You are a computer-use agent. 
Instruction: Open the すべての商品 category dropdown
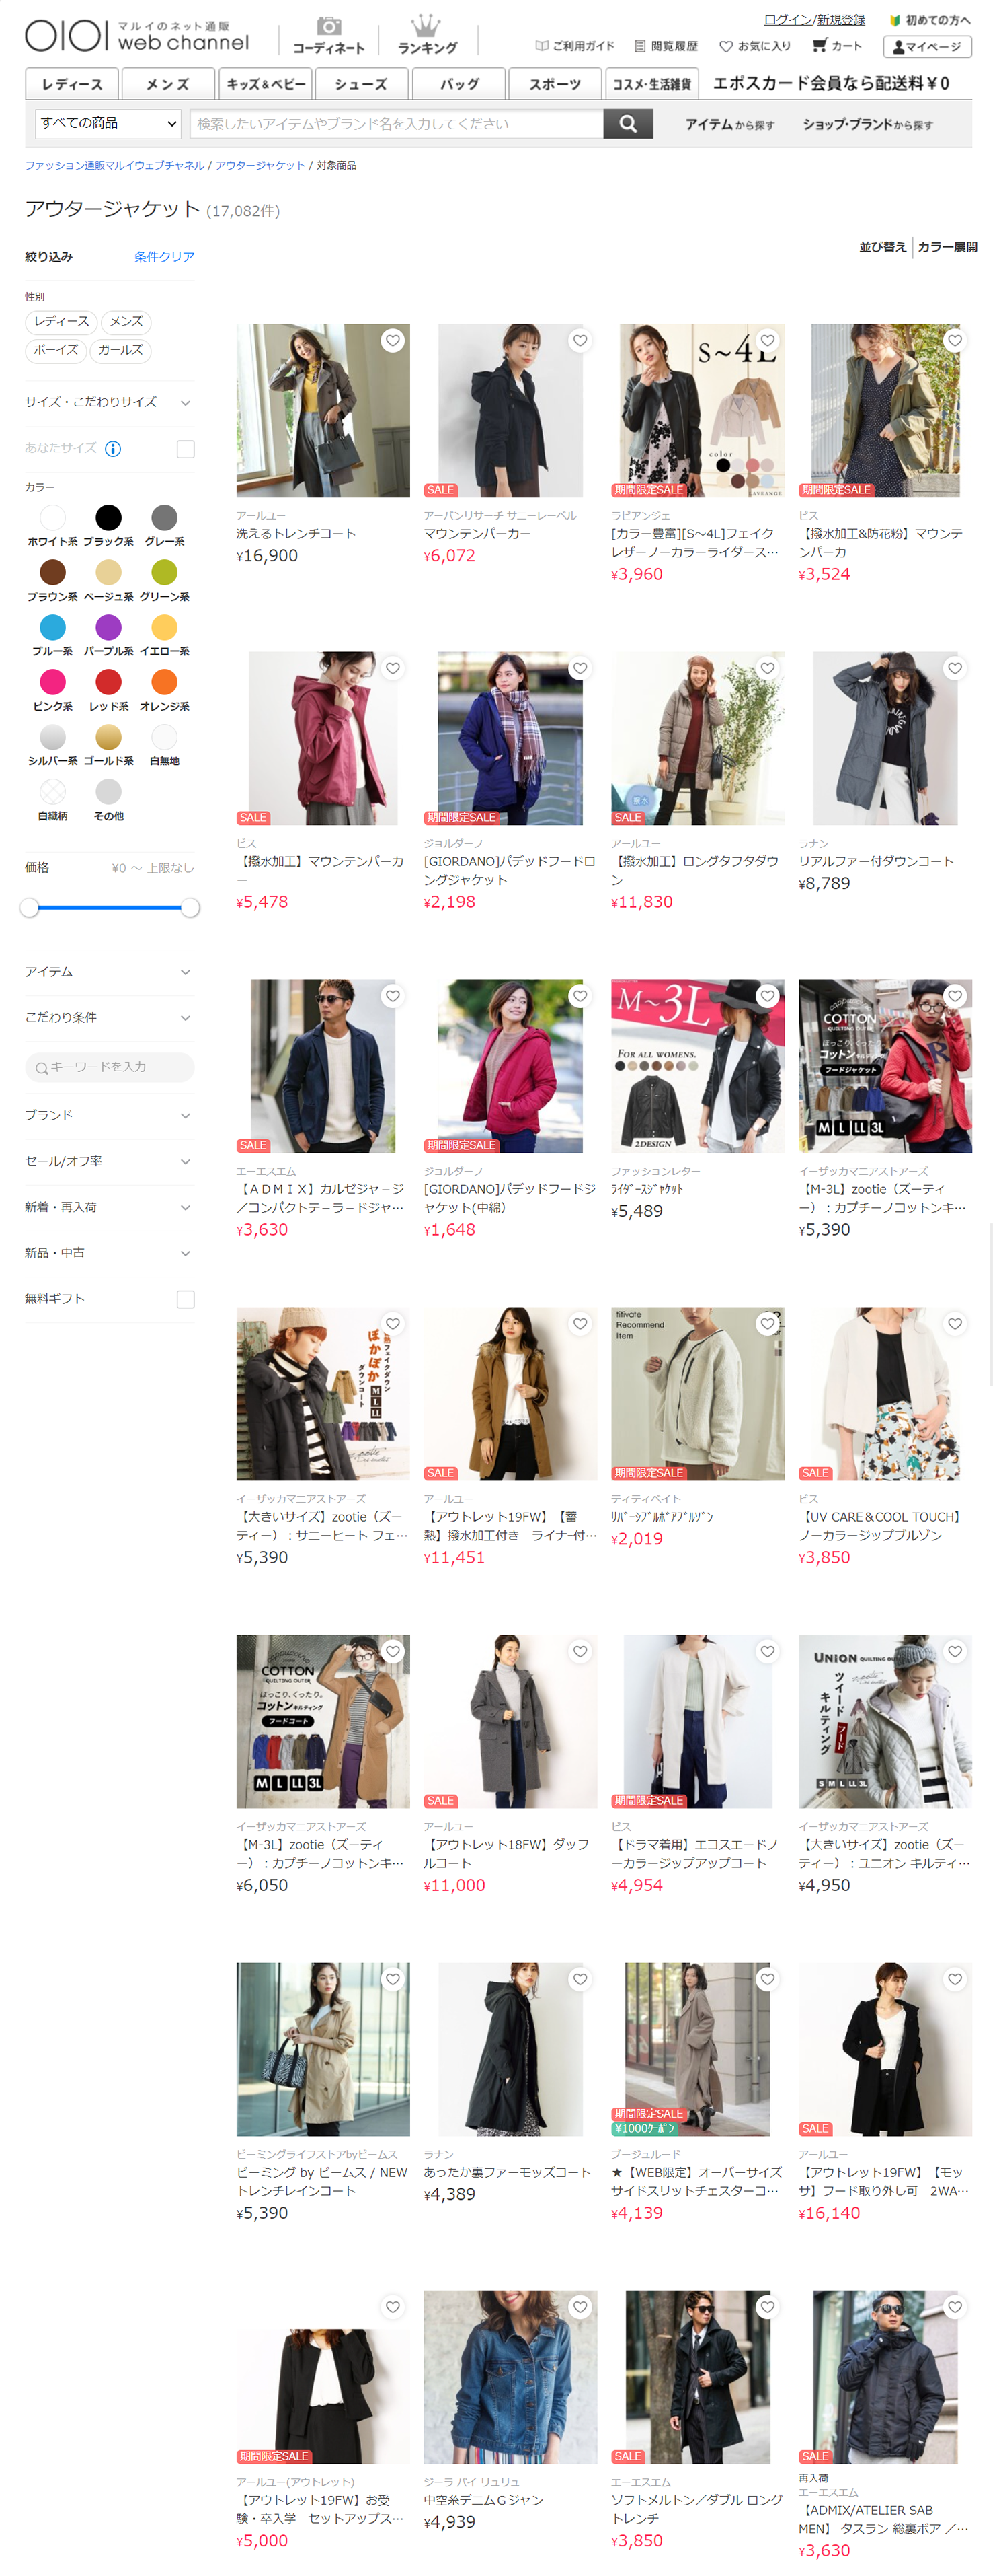click(107, 123)
